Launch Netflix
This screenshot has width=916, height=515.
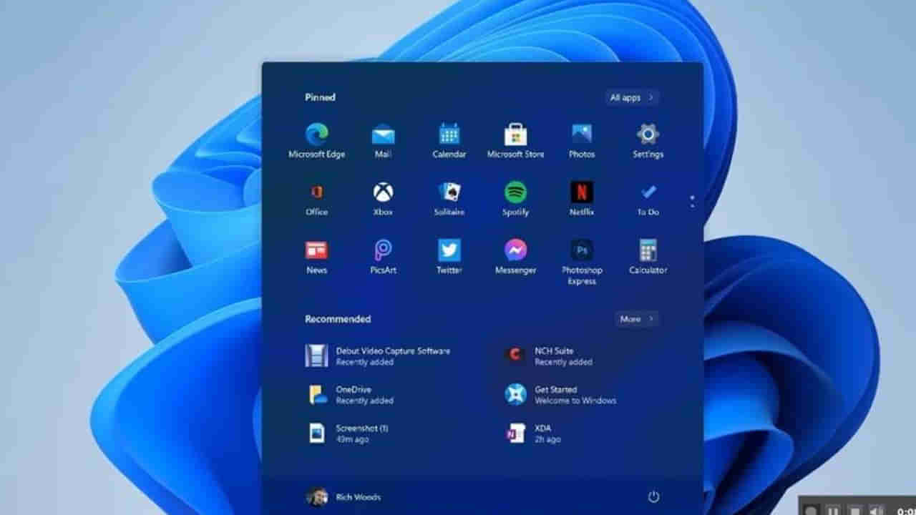click(582, 199)
